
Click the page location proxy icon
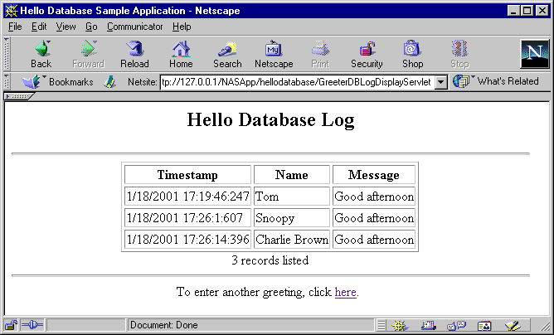109,82
